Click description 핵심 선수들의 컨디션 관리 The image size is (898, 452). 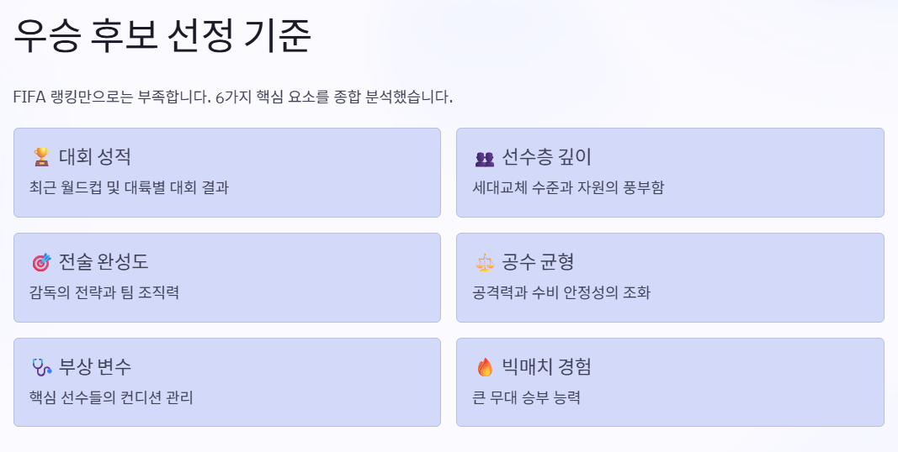pyautogui.click(x=111, y=397)
